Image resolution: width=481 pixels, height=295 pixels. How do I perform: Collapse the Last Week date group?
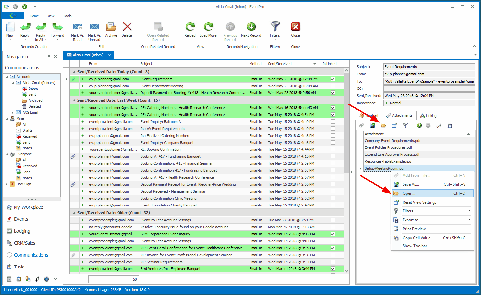(74, 100)
